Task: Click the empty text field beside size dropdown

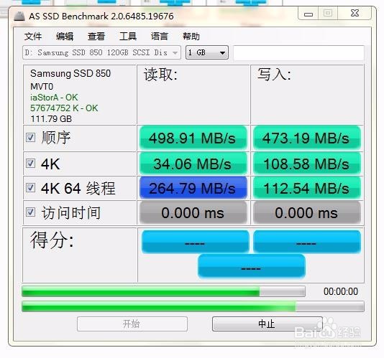Action: tap(298, 52)
